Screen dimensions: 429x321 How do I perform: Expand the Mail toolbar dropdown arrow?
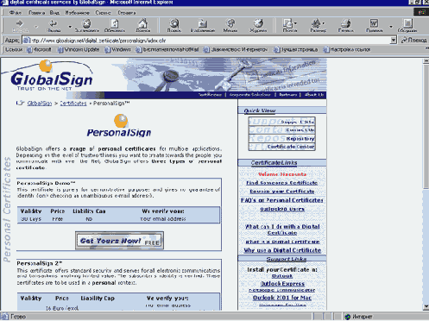[x=296, y=23]
